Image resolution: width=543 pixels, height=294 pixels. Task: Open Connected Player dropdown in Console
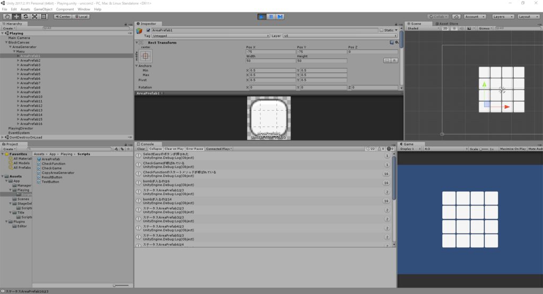pos(219,149)
